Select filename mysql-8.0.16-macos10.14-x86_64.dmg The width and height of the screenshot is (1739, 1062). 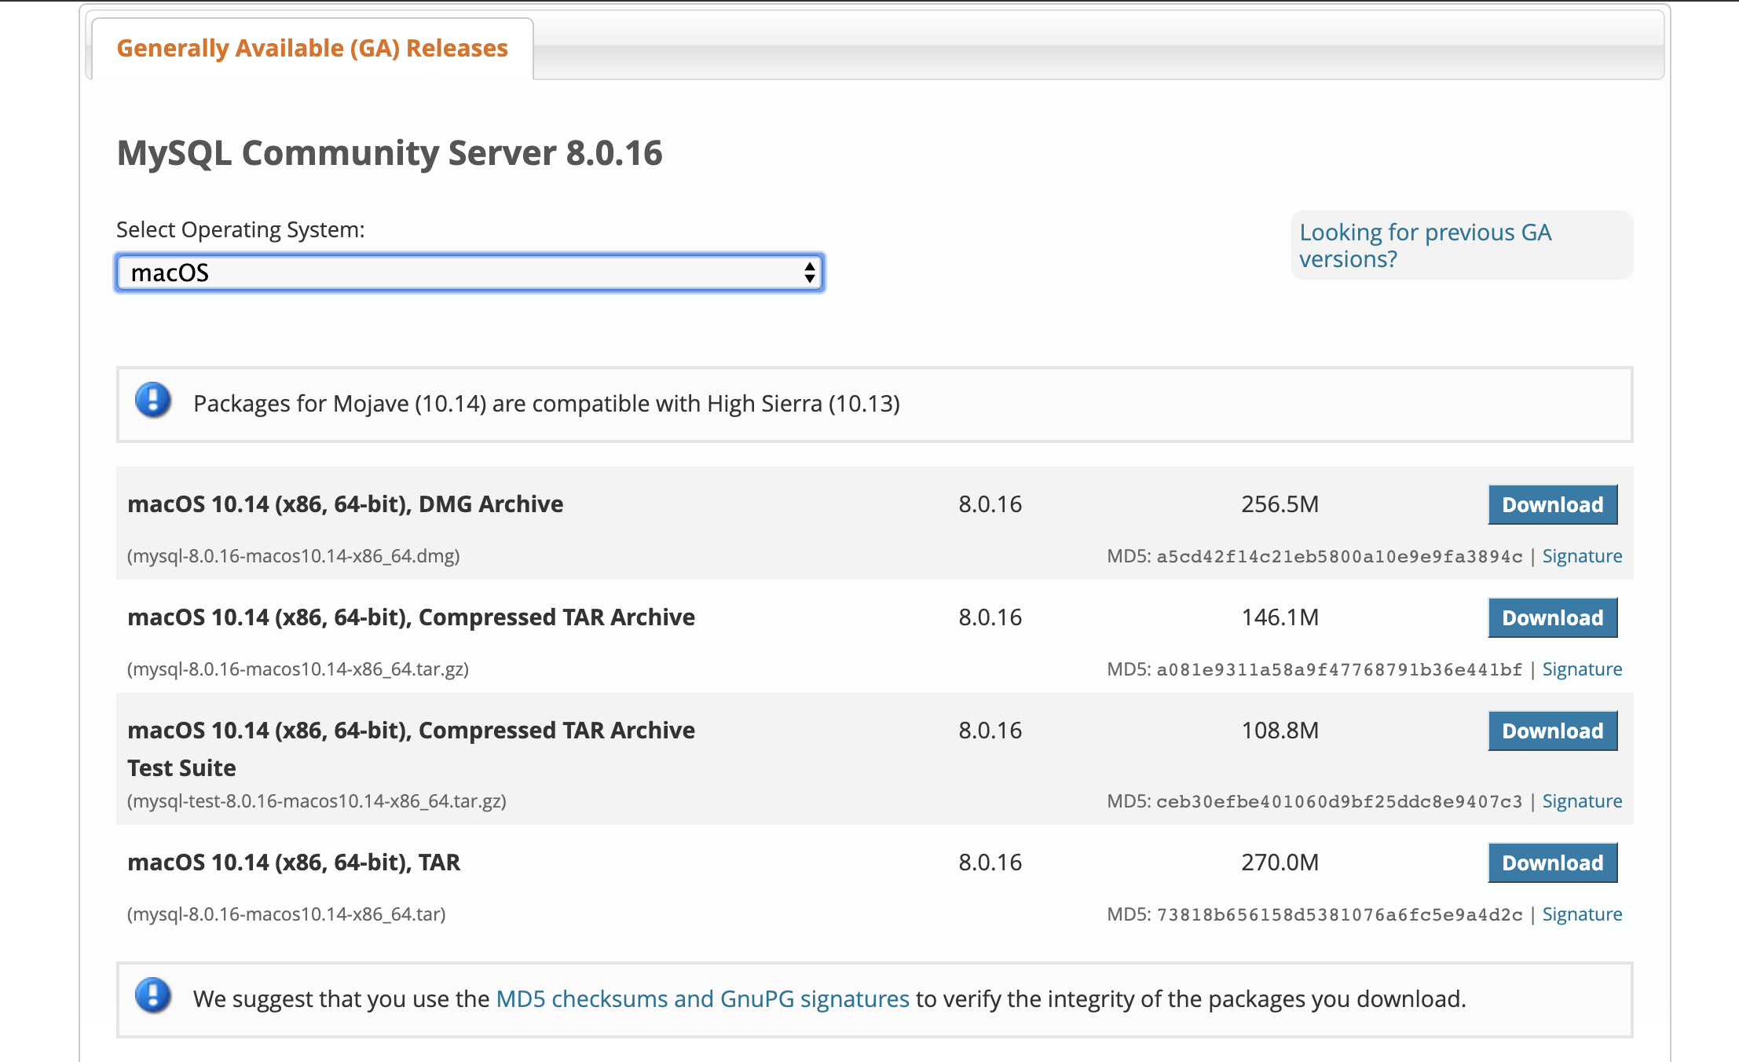point(294,556)
